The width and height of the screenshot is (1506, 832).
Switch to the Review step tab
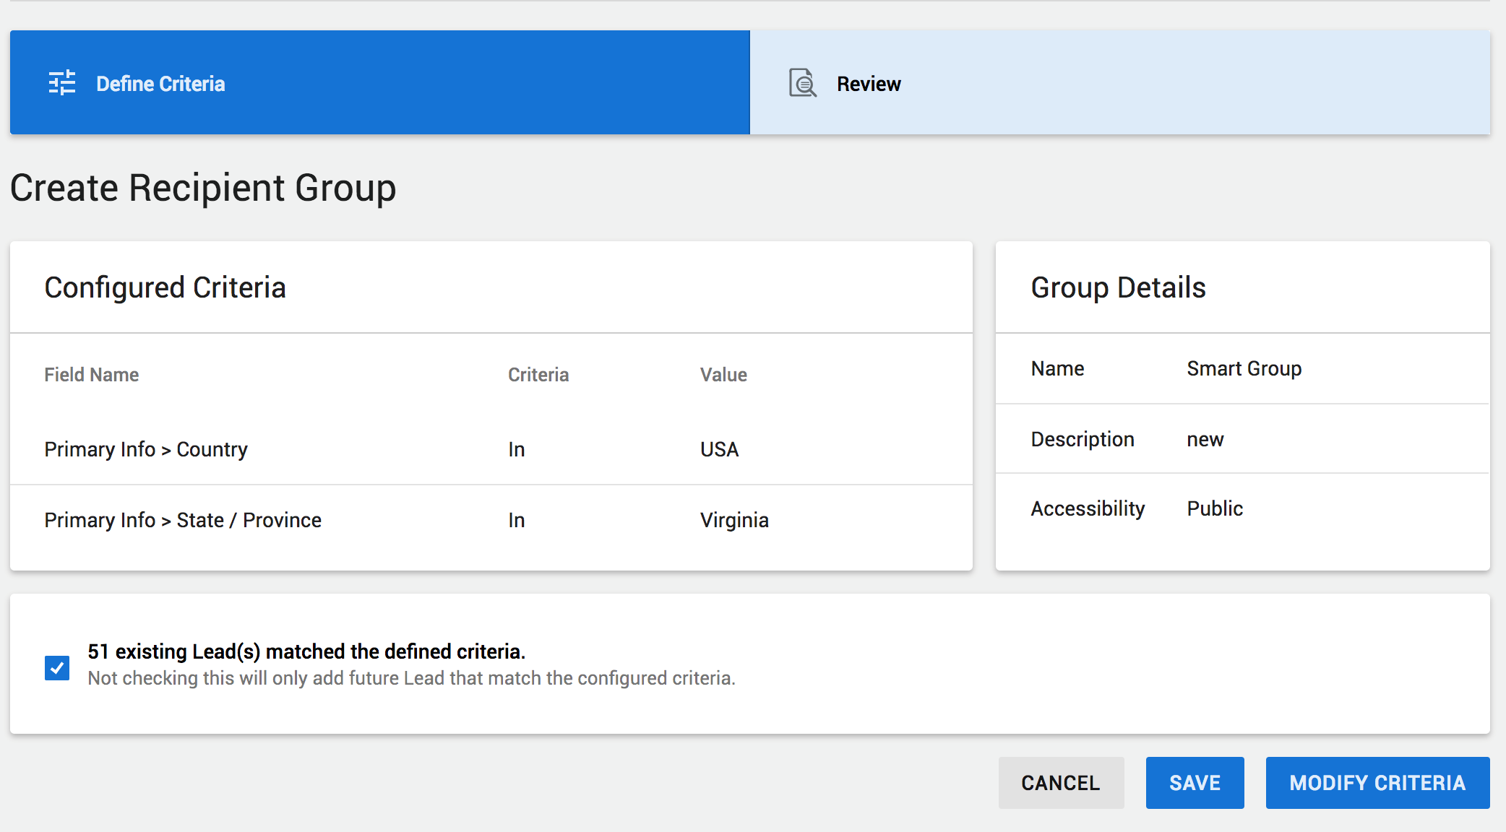pos(1120,82)
